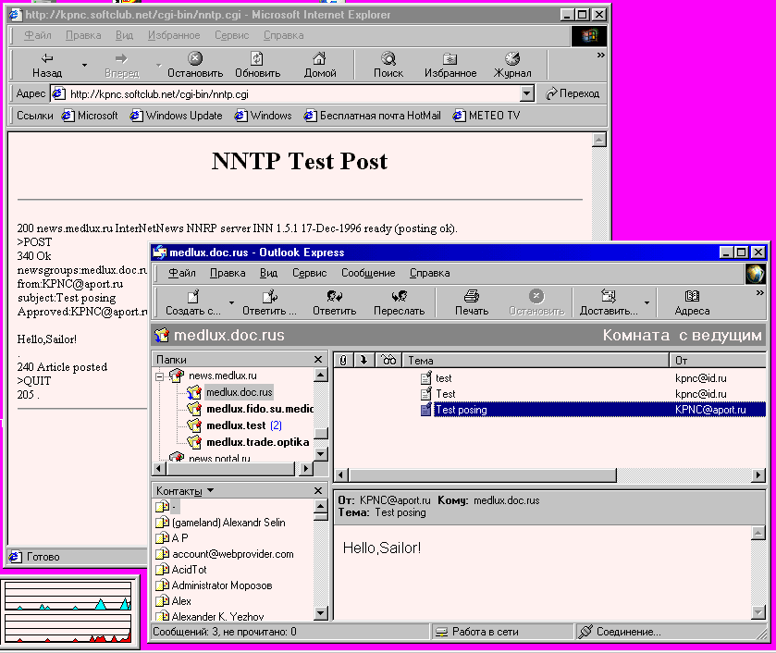The image size is (776, 653).
Task: Open the Справка menu in Outlook Express
Action: pyautogui.click(x=429, y=273)
